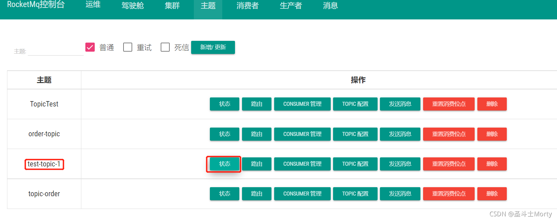Uncheck the 普通 checkbox
The height and width of the screenshot is (221, 557).
pos(90,47)
